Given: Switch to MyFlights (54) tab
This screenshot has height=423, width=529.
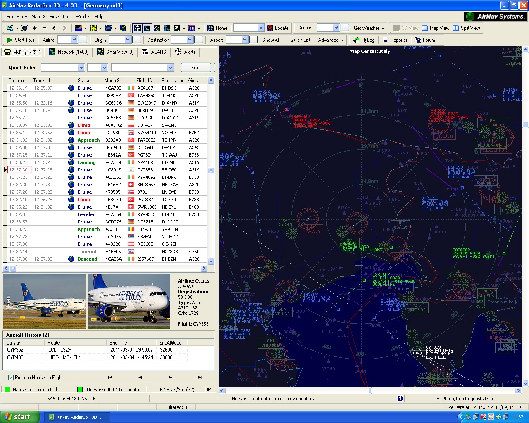Looking at the screenshot, I should click(22, 52).
